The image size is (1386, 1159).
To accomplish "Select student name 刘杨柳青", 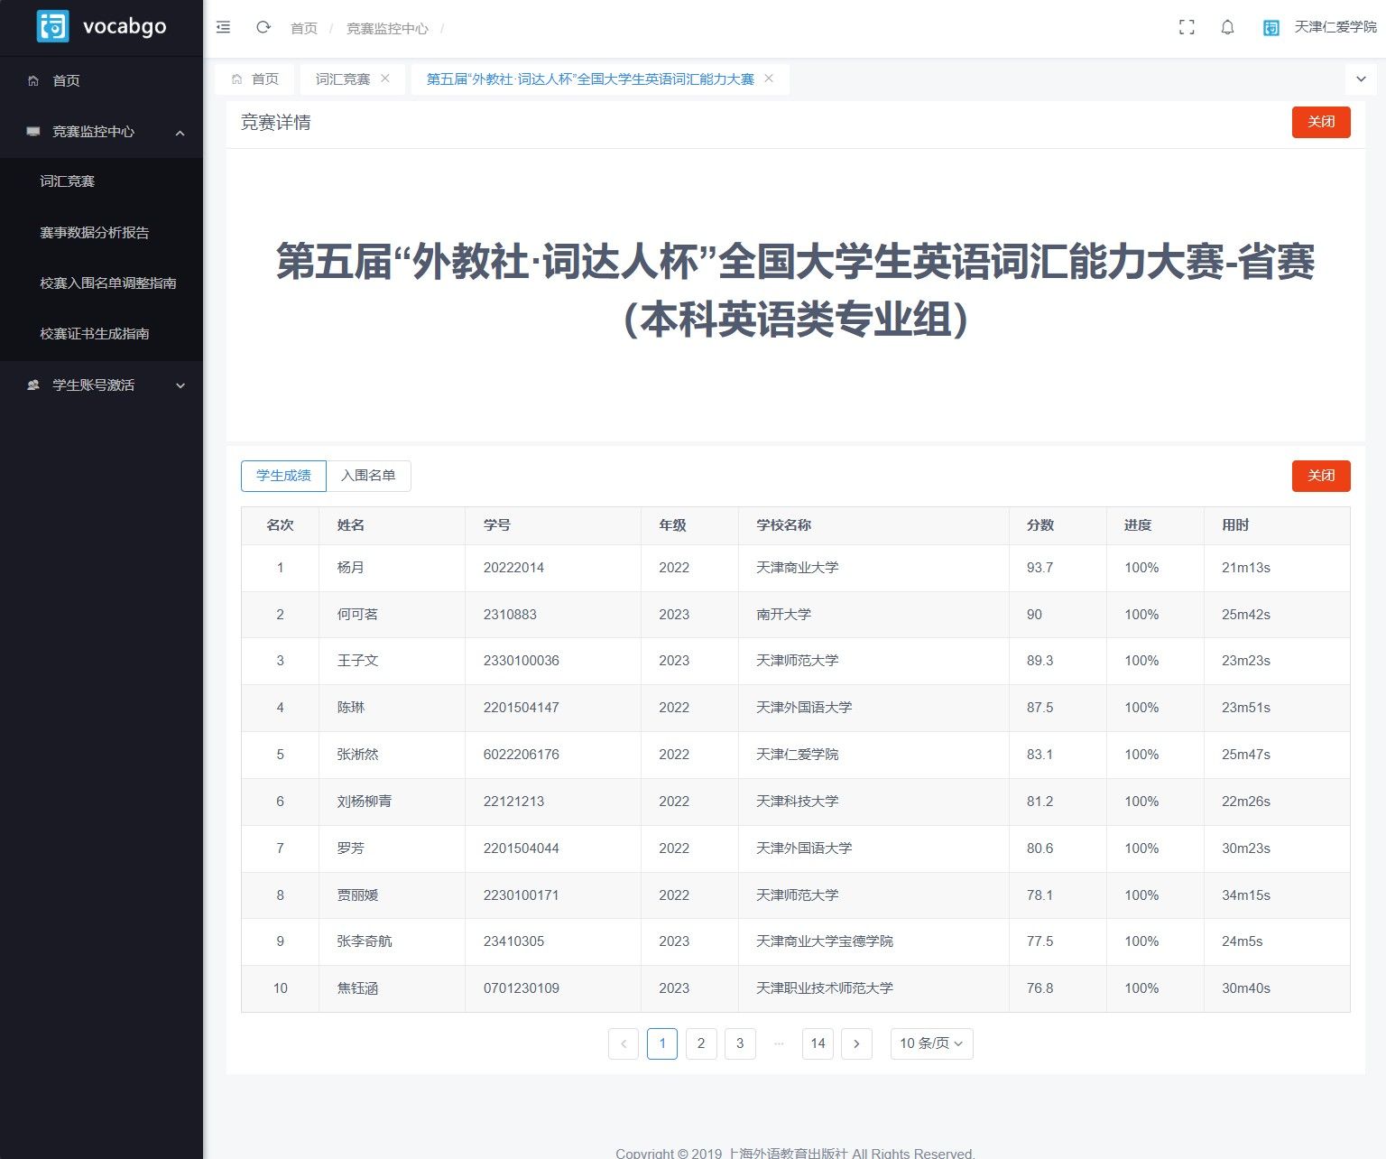I will tap(365, 802).
